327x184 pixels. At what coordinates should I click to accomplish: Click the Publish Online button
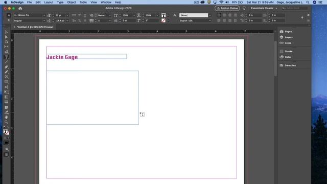(x=227, y=8)
